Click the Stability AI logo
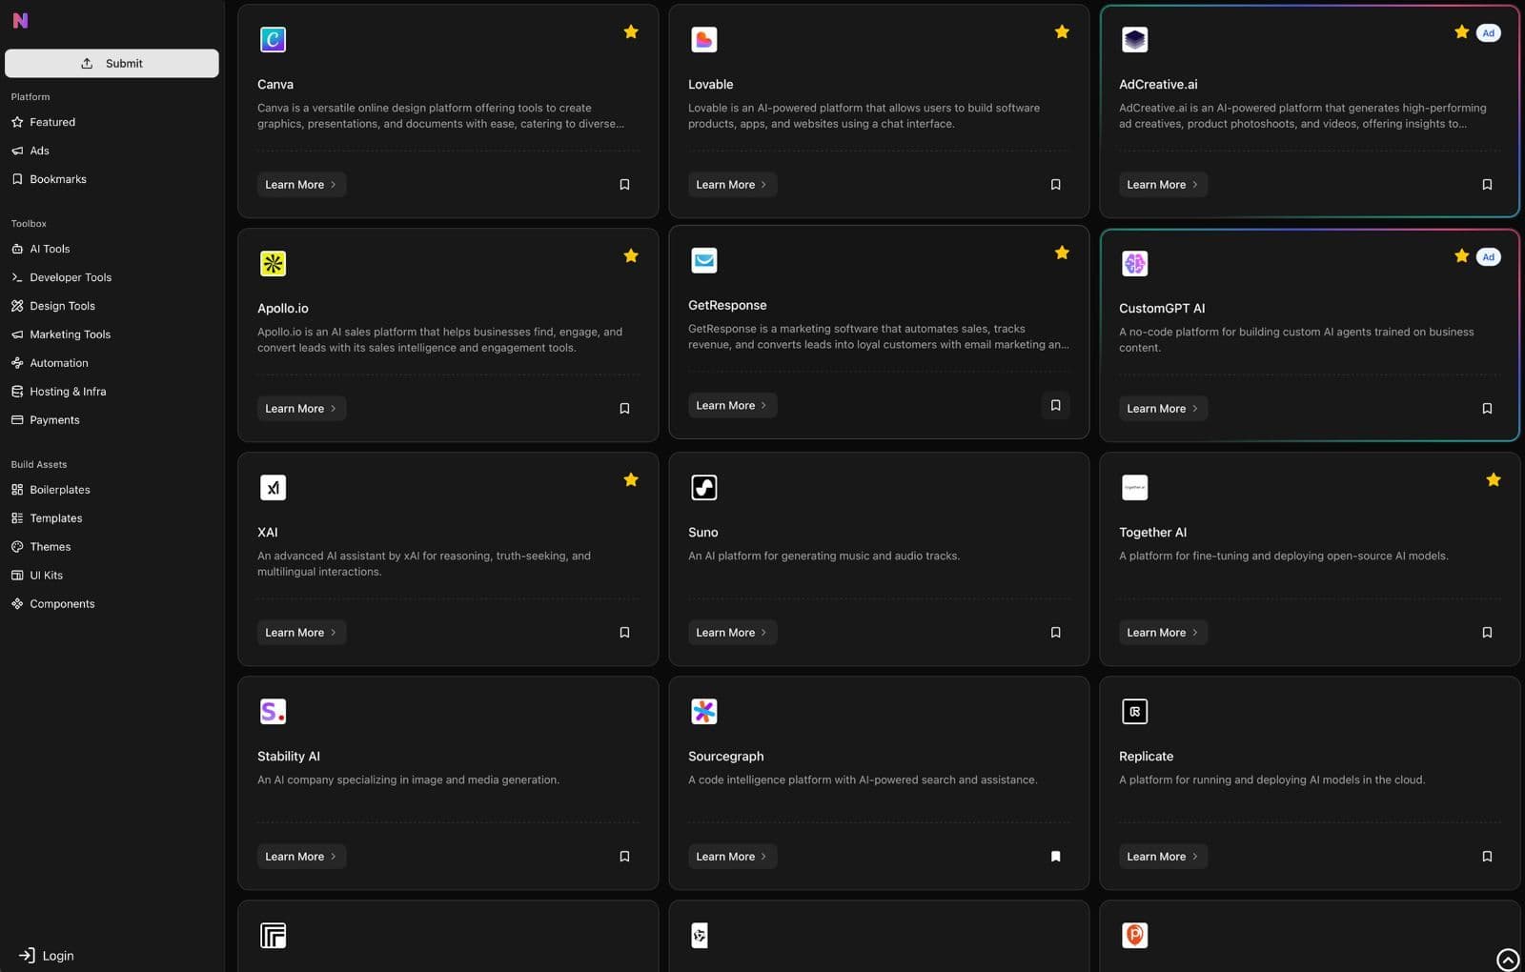Image resolution: width=1525 pixels, height=972 pixels. click(x=274, y=711)
